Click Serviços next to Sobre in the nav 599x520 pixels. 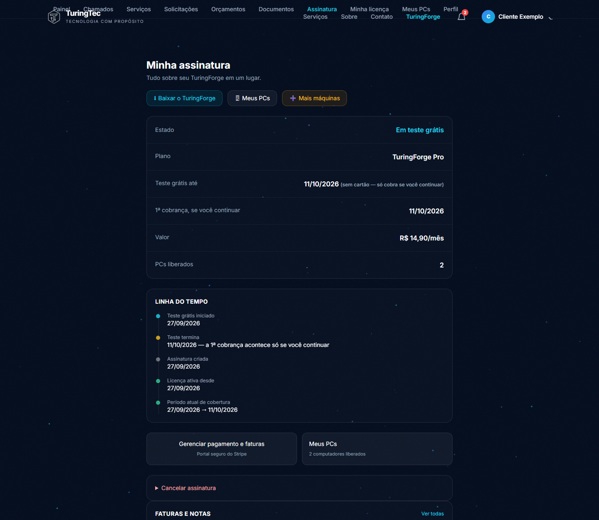315,17
